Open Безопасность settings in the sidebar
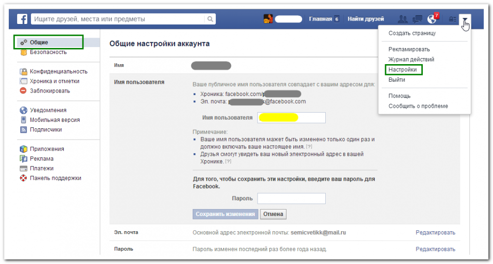Image resolution: width=493 pixels, height=264 pixels. 48,52
